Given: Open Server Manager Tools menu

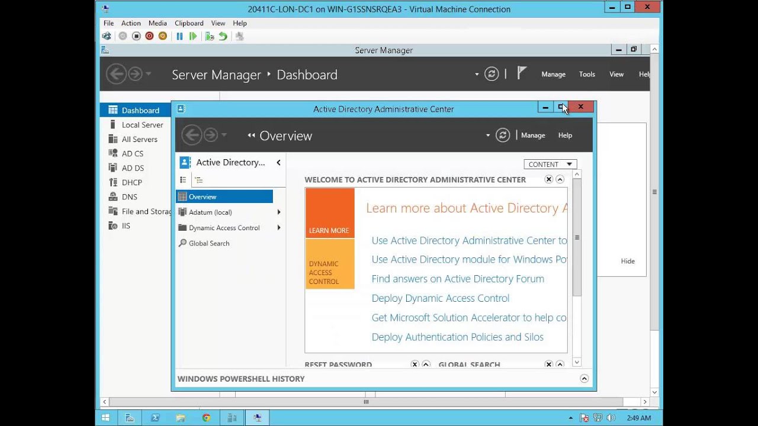Looking at the screenshot, I should click(x=587, y=74).
